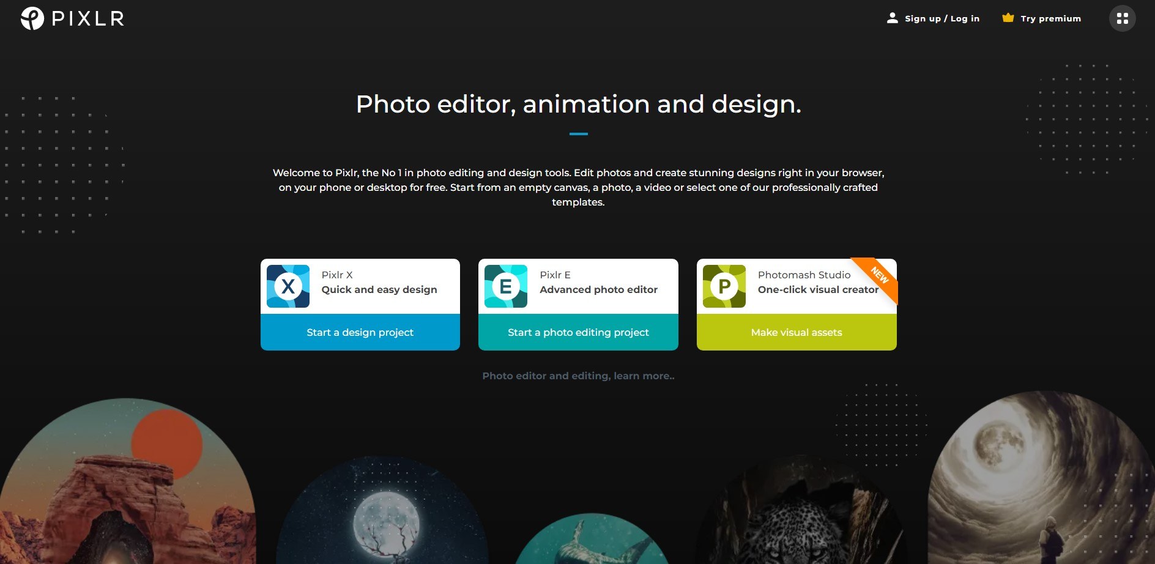The image size is (1155, 564).
Task: Click 'Quick and easy design' text
Action: point(379,289)
